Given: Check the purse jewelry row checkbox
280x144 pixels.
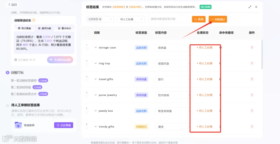Looking at the screenshot, I should [86, 96].
